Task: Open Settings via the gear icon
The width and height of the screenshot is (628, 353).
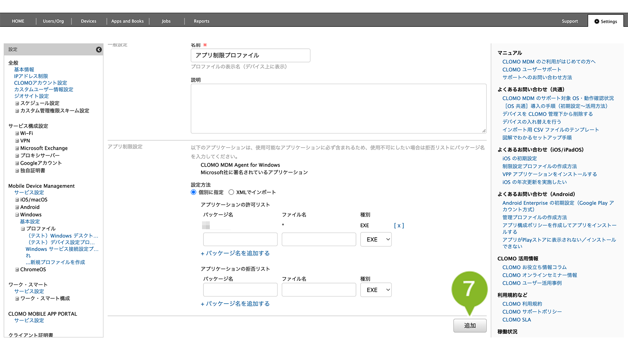Action: 597,21
